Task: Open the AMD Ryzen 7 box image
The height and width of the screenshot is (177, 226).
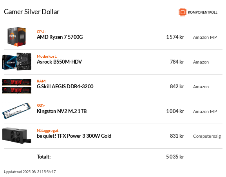Action: pos(16,37)
